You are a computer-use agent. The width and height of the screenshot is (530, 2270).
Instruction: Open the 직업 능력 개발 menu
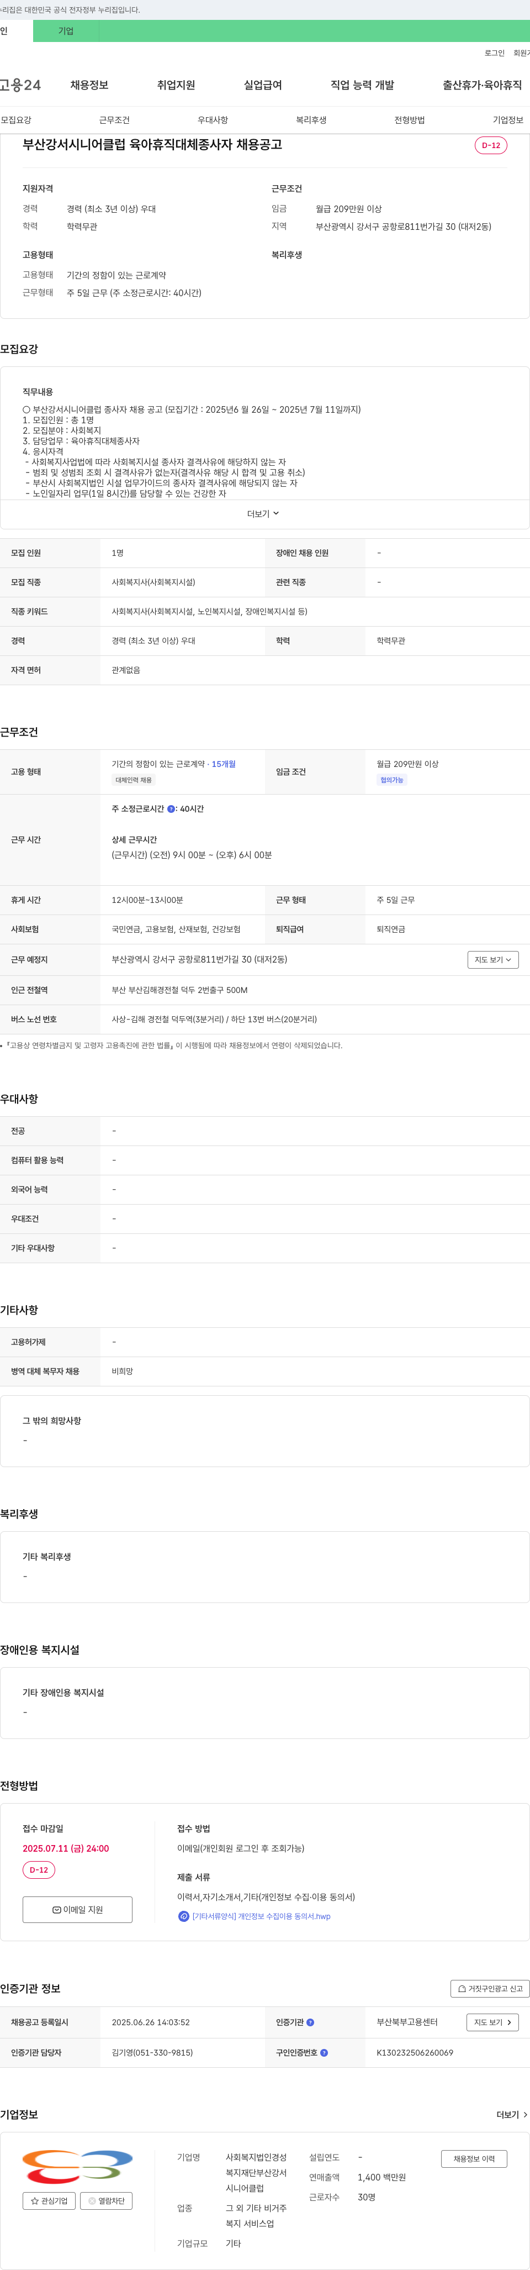(x=362, y=85)
